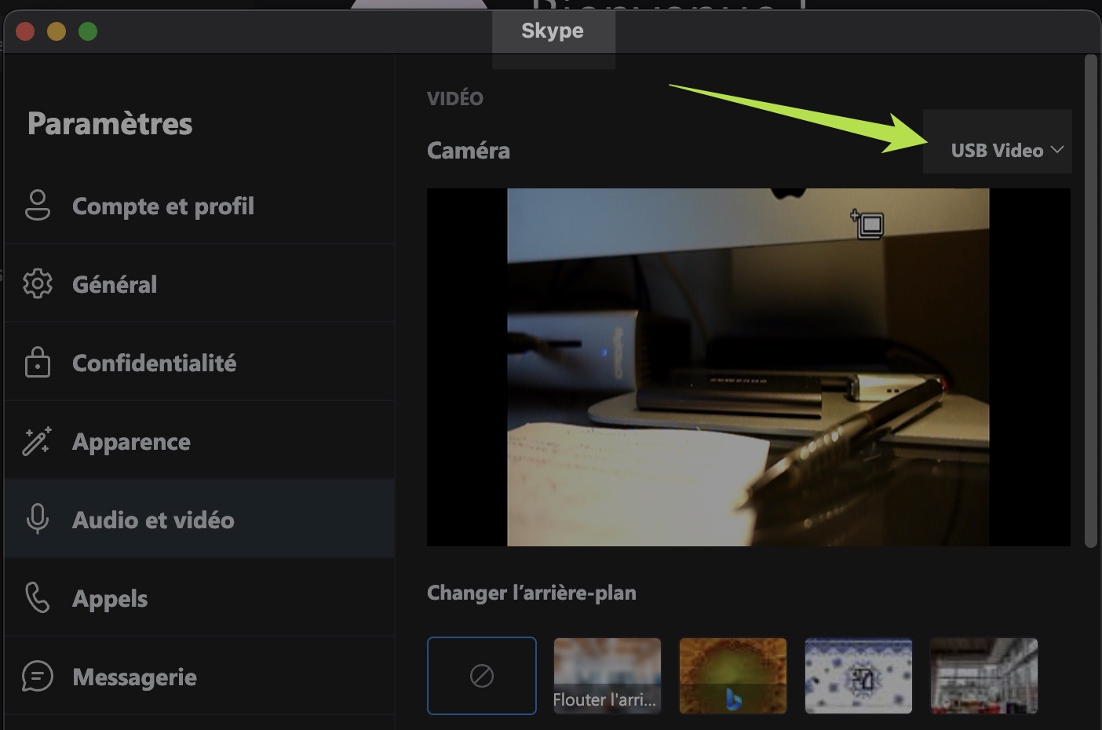
Task: Click the VIDÉO section label
Action: pyautogui.click(x=455, y=98)
